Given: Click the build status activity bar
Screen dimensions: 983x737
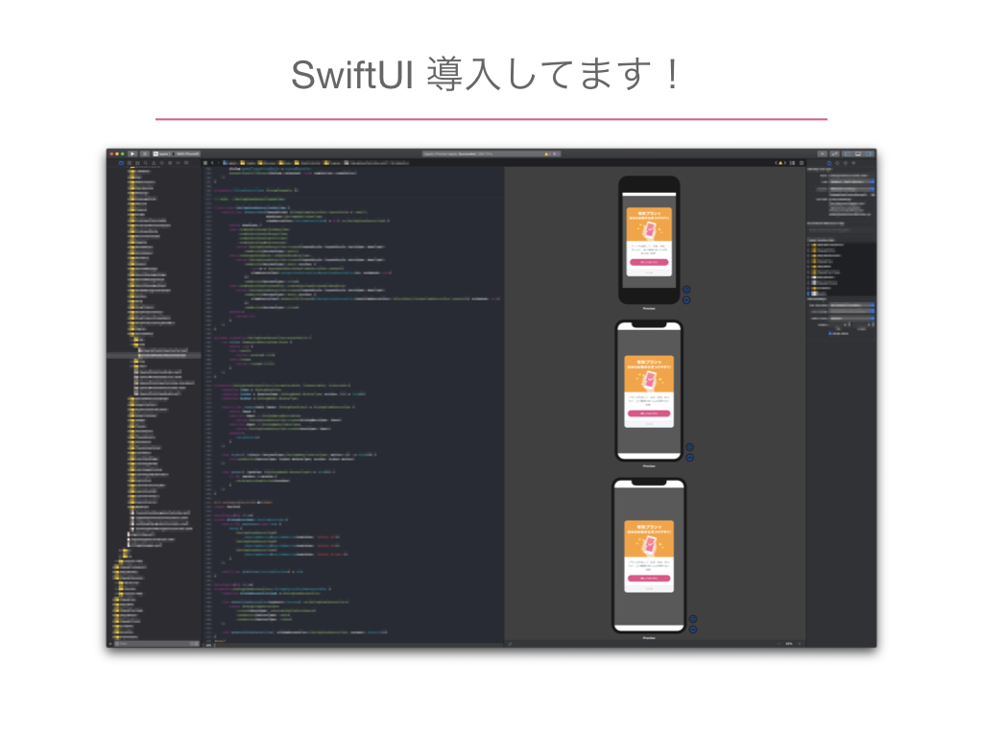Looking at the screenshot, I should pyautogui.click(x=491, y=154).
